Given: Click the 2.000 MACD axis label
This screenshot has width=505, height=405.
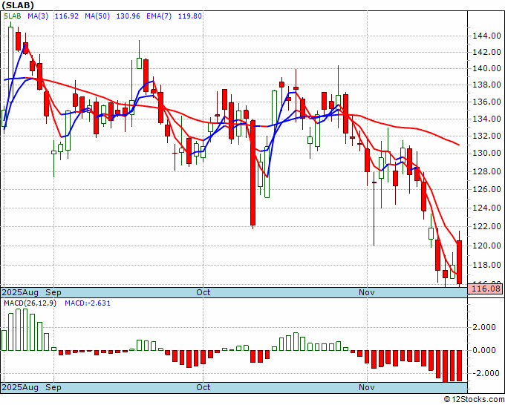Looking at the screenshot, I should tap(486, 327).
